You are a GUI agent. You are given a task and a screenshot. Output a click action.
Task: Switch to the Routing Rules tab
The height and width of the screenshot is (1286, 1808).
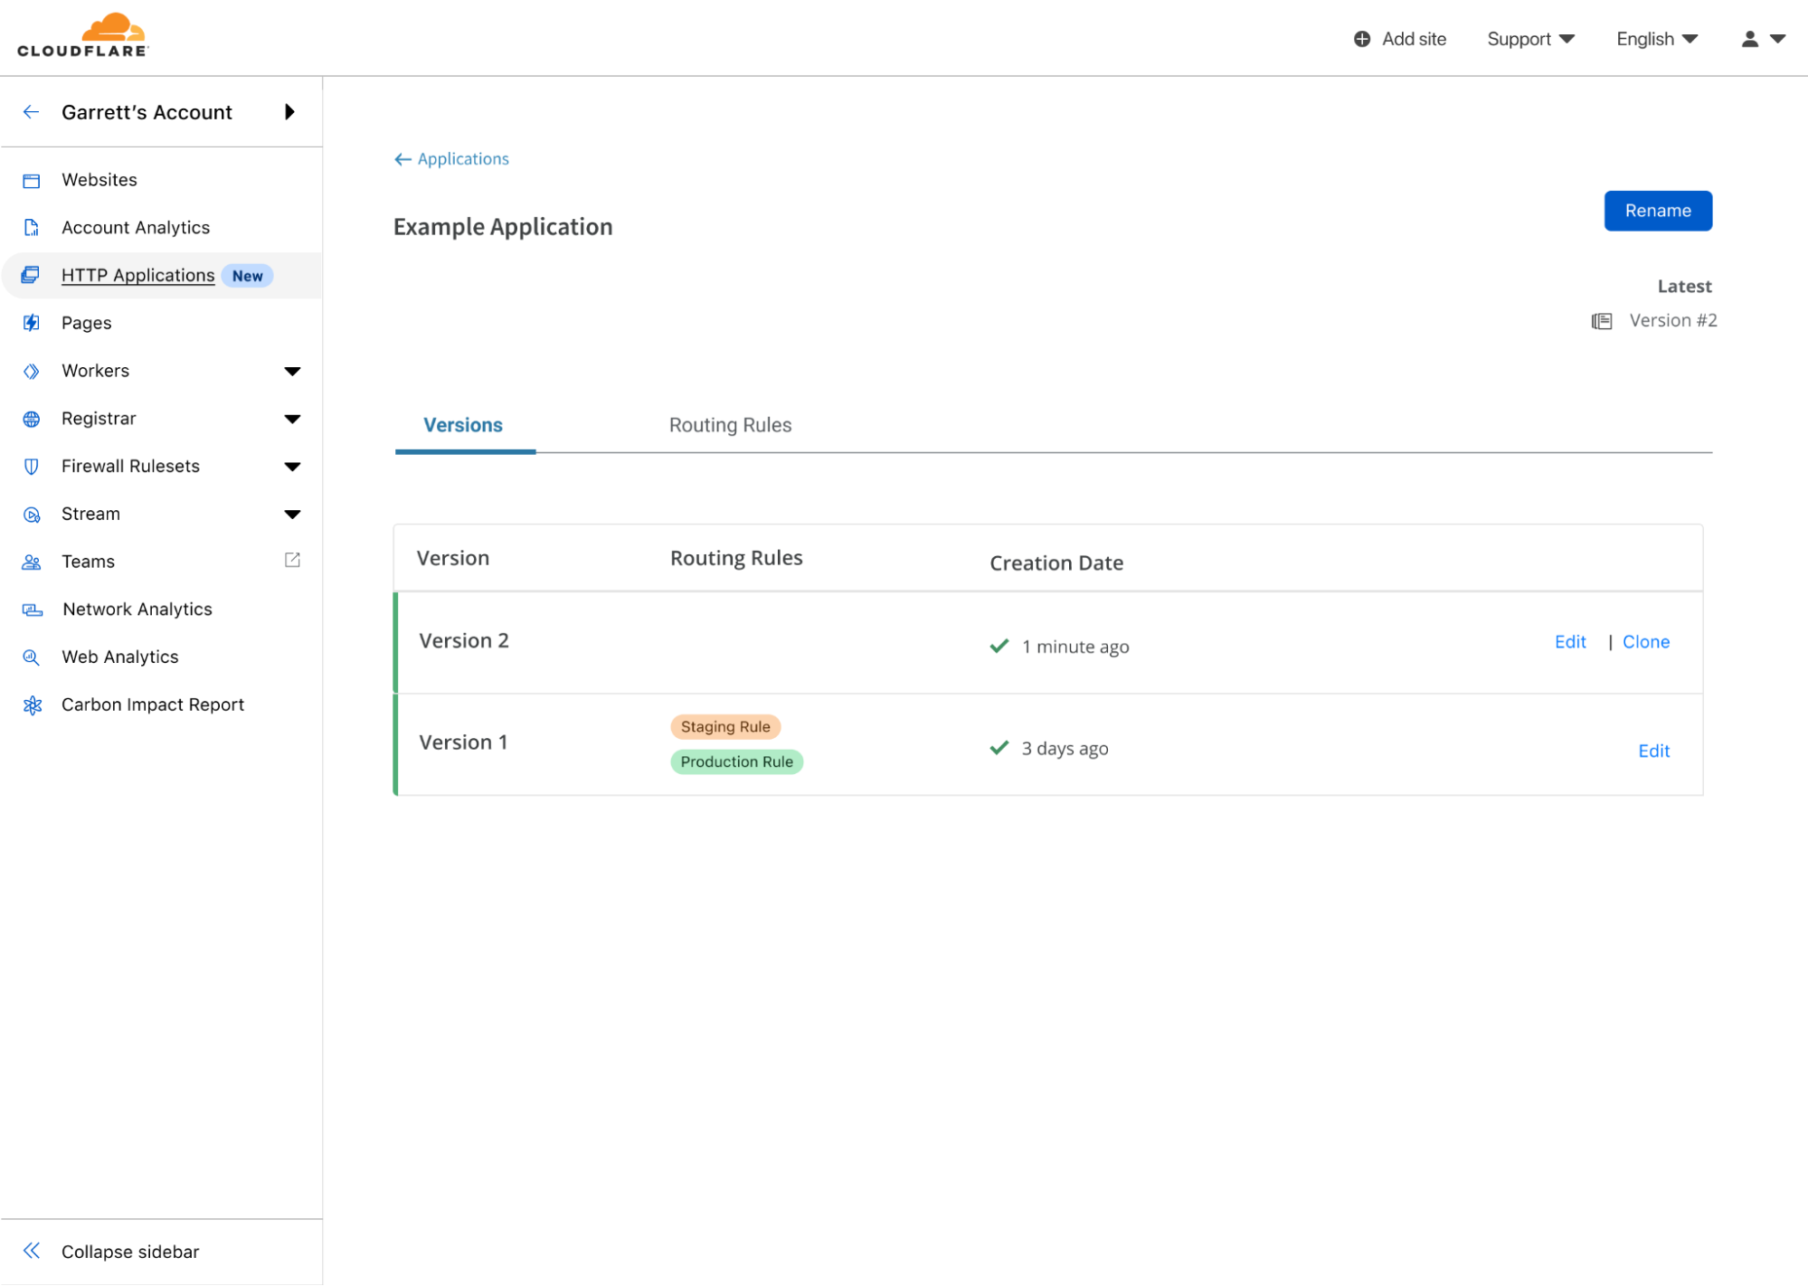point(730,425)
